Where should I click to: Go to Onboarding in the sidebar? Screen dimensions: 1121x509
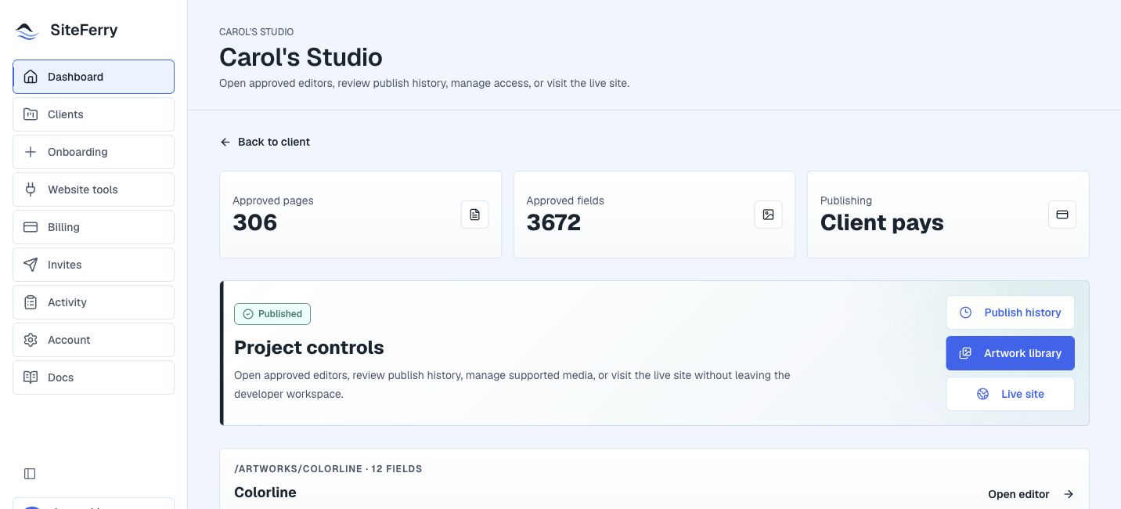[93, 152]
